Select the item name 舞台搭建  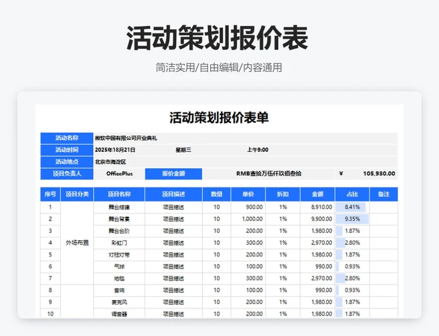coord(119,207)
